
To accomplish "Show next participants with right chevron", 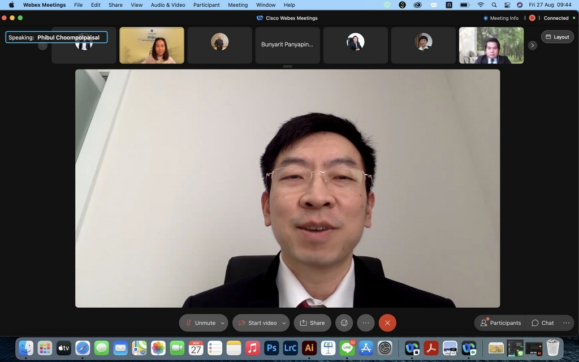I will (x=532, y=45).
